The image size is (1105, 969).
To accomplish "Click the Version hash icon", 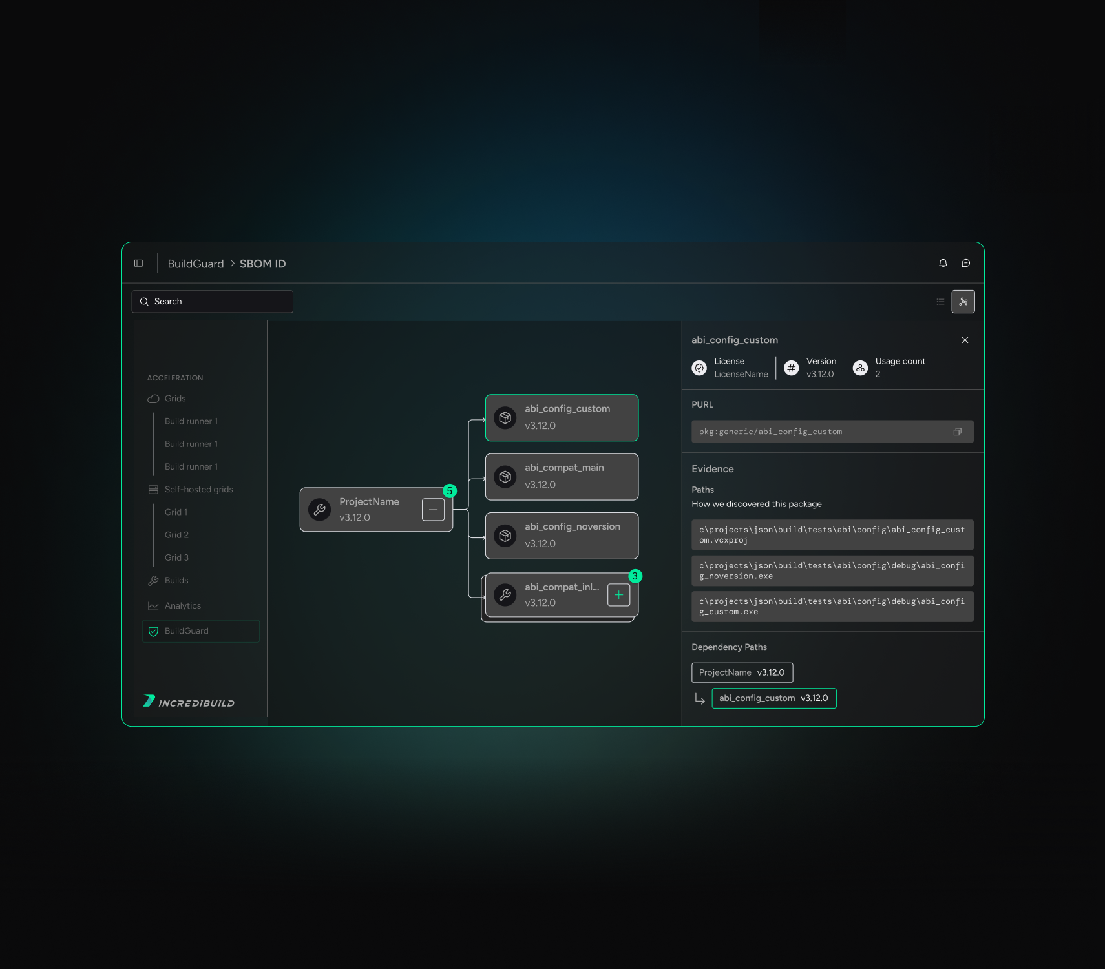I will (792, 368).
